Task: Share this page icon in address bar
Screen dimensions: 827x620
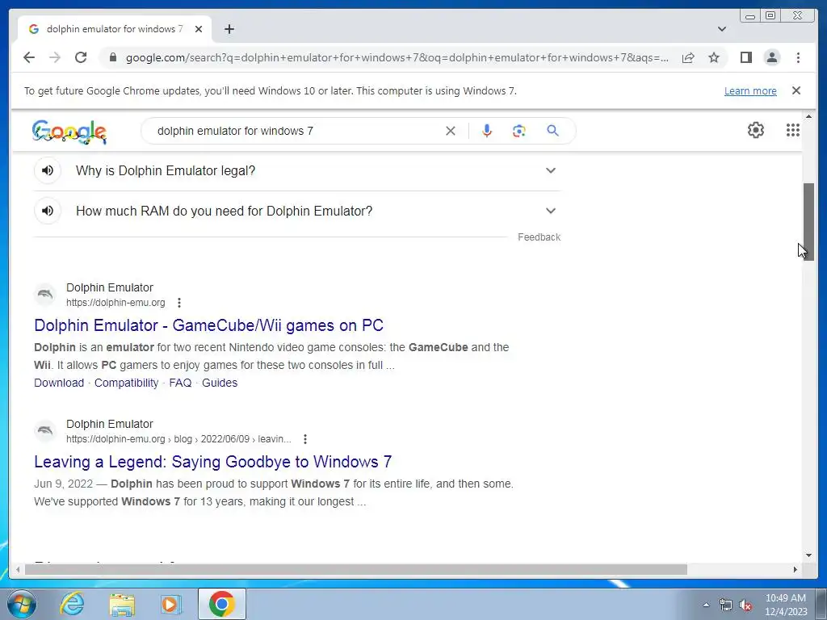Action: point(688,57)
